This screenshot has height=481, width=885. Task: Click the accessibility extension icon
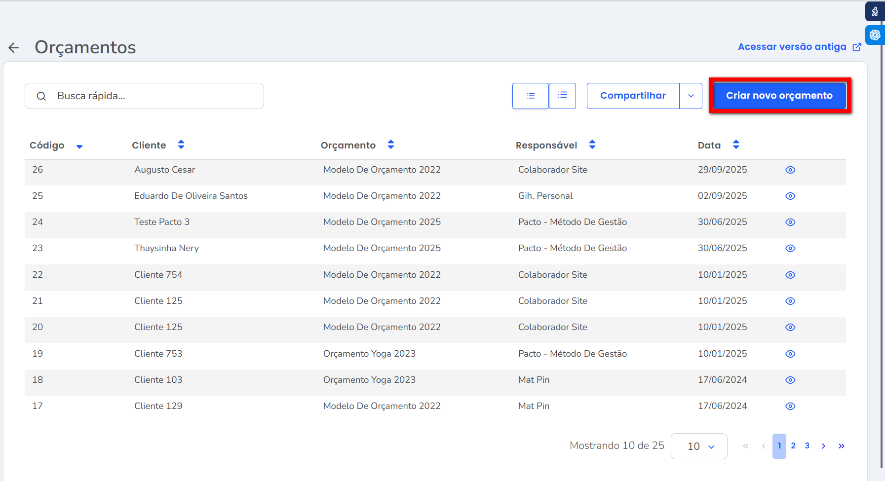pyautogui.click(x=875, y=11)
